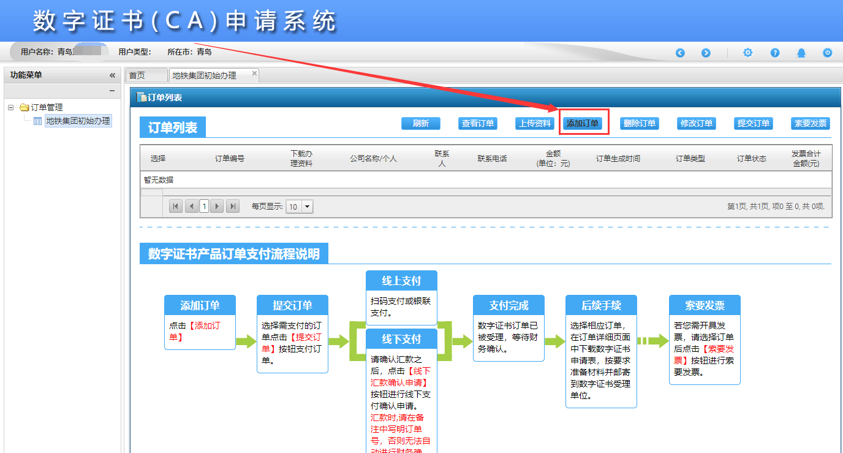Click the back arrow icon in header
The image size is (843, 453).
(x=680, y=53)
